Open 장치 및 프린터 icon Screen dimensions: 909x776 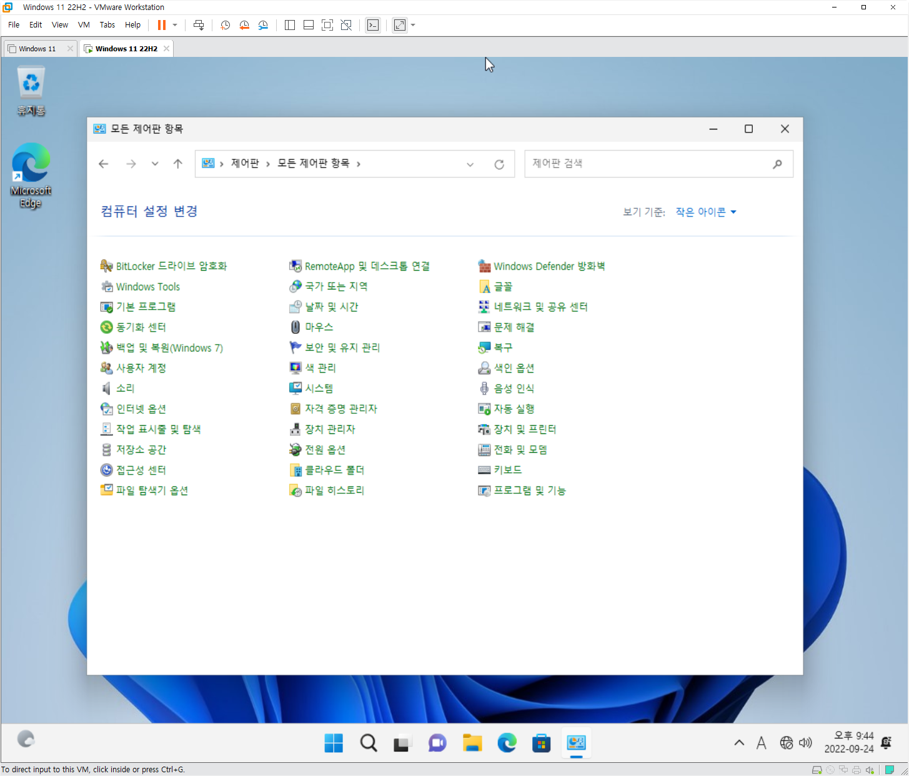(x=484, y=430)
